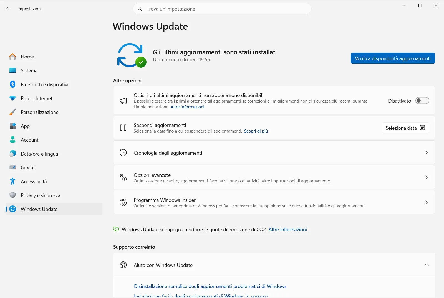Click the history clock icon for Cronologia

(123, 152)
